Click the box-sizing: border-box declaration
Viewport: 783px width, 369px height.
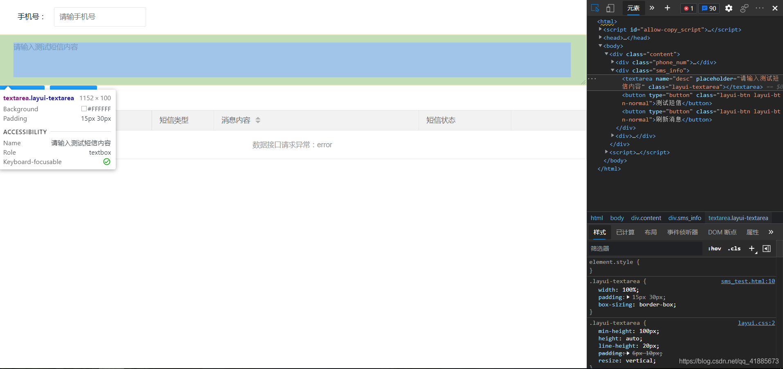click(x=637, y=305)
